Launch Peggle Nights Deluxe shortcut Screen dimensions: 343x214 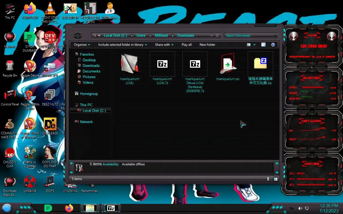(30, 100)
